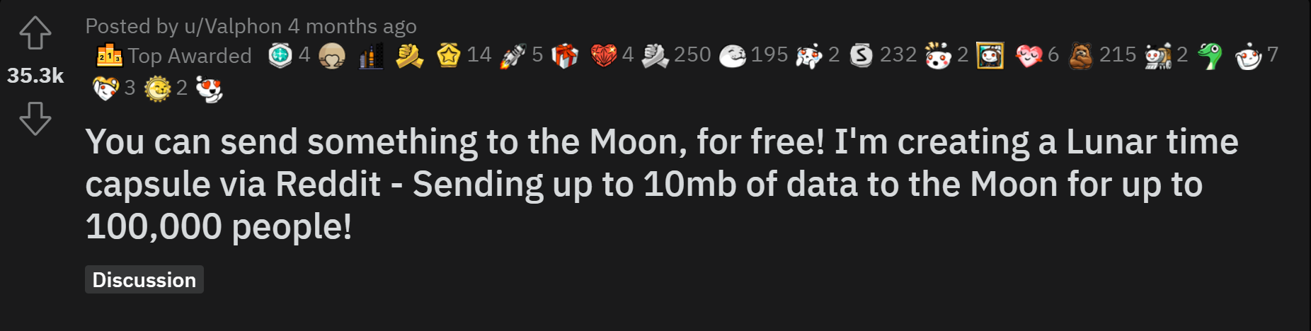Select the pink smiling heart award
This screenshot has width=1311, height=331.
1029,55
